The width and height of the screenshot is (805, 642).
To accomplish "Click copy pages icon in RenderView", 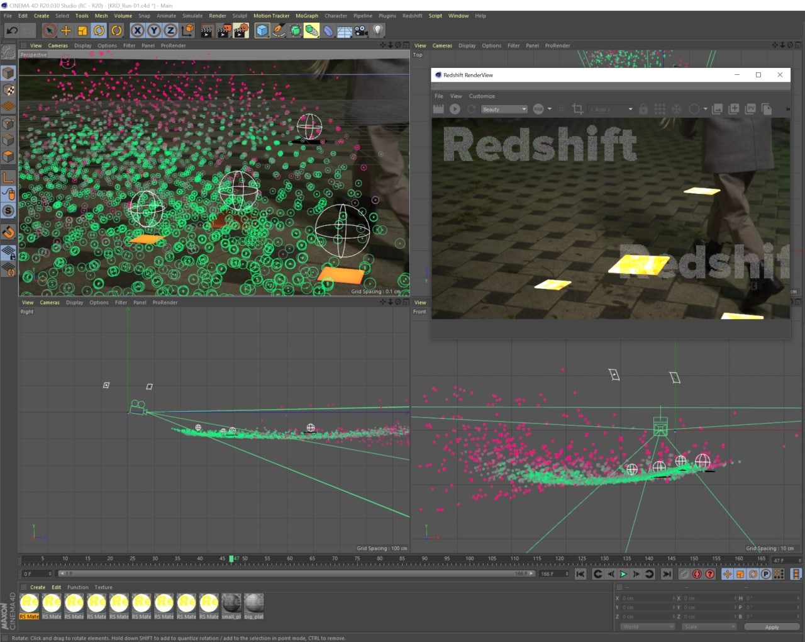I will click(767, 109).
